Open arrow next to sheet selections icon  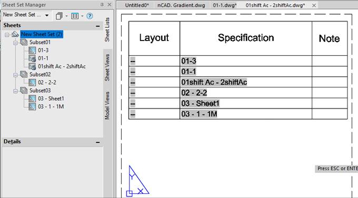(66, 16)
